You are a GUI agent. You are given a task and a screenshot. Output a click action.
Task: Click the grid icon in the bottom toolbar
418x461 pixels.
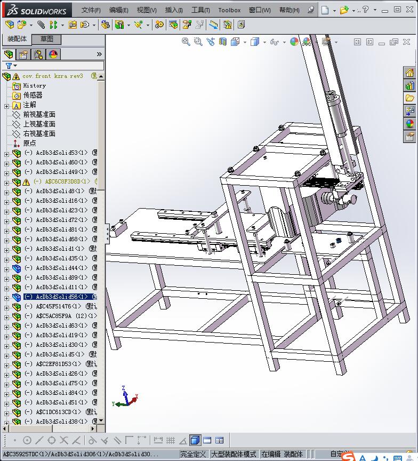pos(171,440)
